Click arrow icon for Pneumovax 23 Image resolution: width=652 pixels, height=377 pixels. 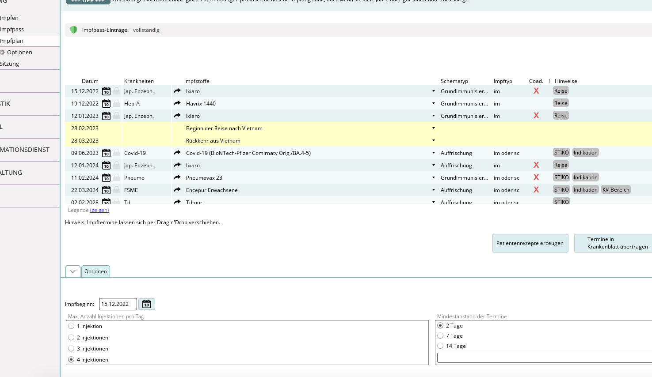coord(177,177)
